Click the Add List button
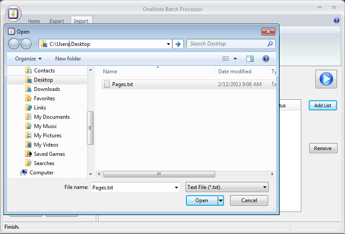This screenshot has width=345, height=234. [322, 106]
